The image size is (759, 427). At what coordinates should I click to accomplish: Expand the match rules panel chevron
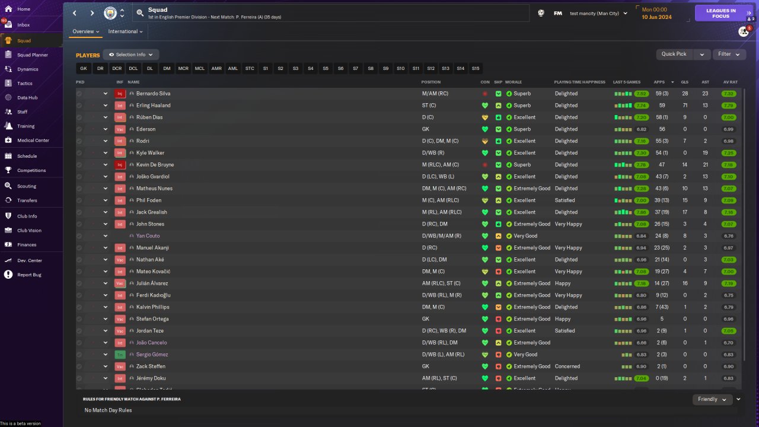click(x=739, y=399)
